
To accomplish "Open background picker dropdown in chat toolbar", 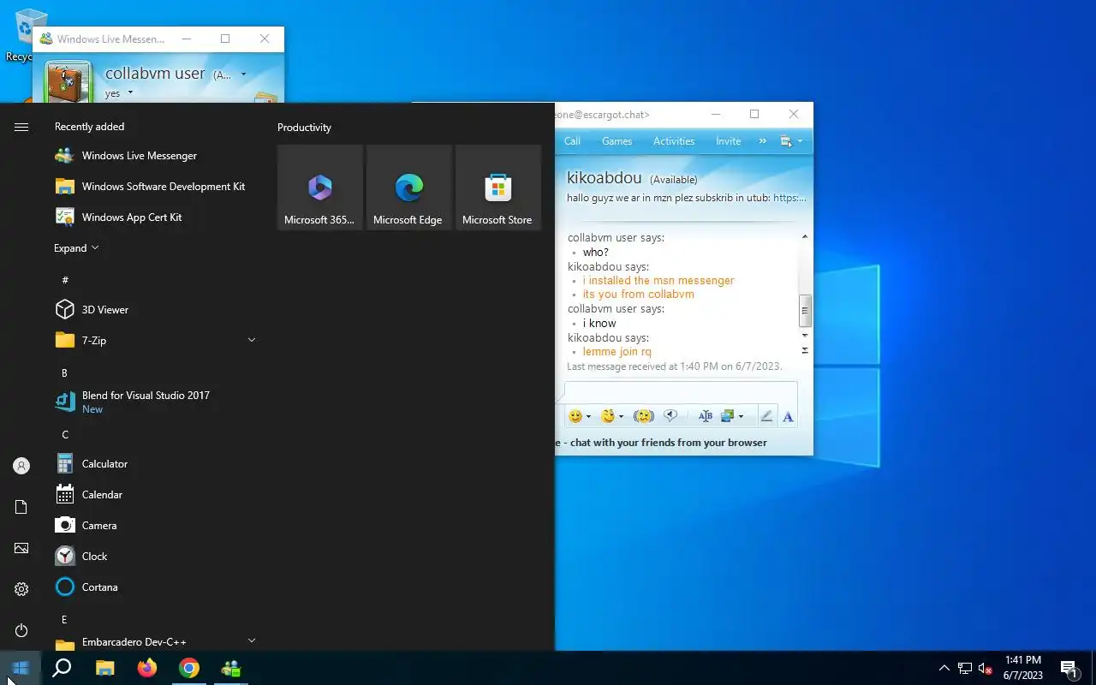I will (741, 417).
